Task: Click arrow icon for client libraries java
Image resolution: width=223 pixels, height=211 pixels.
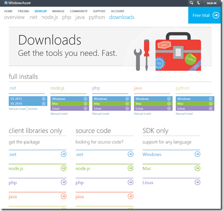Action: [63, 197]
